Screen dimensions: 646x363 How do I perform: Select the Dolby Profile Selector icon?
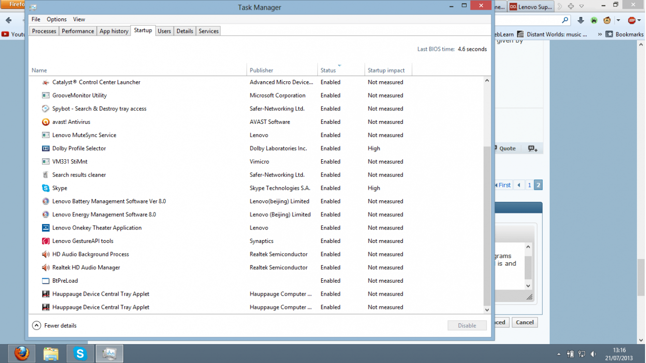tap(45, 149)
